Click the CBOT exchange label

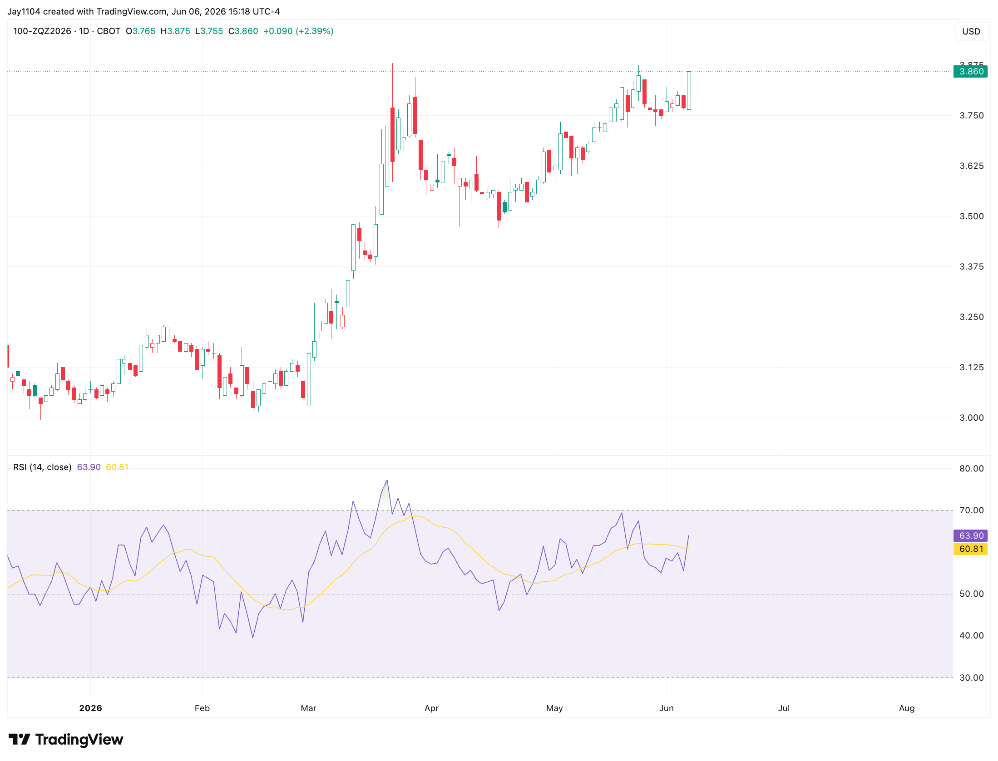point(109,31)
